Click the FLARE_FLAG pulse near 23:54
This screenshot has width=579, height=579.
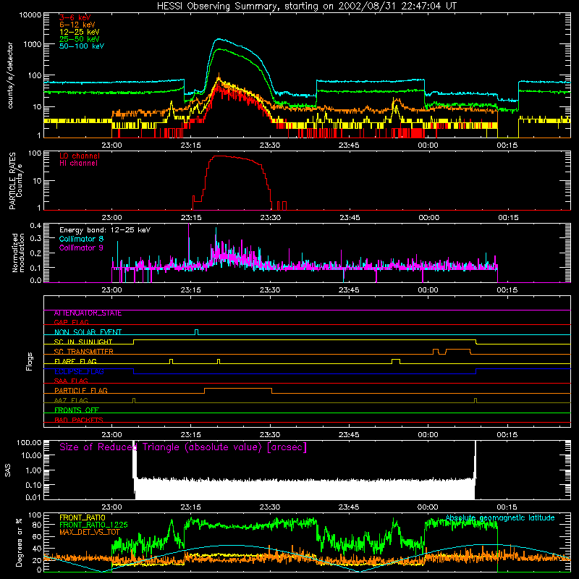coord(395,360)
